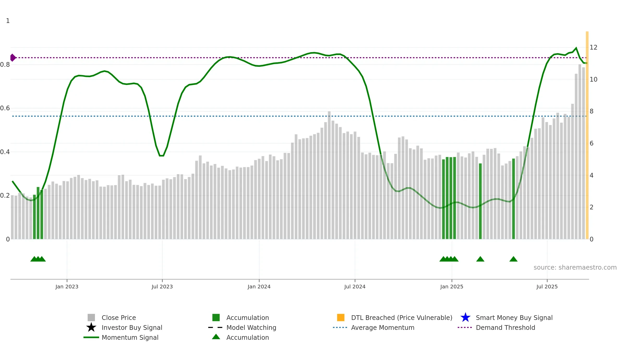Toggle the Demand Threshold legend label
Image resolution: width=626 pixels, height=352 pixels.
tap(505, 327)
